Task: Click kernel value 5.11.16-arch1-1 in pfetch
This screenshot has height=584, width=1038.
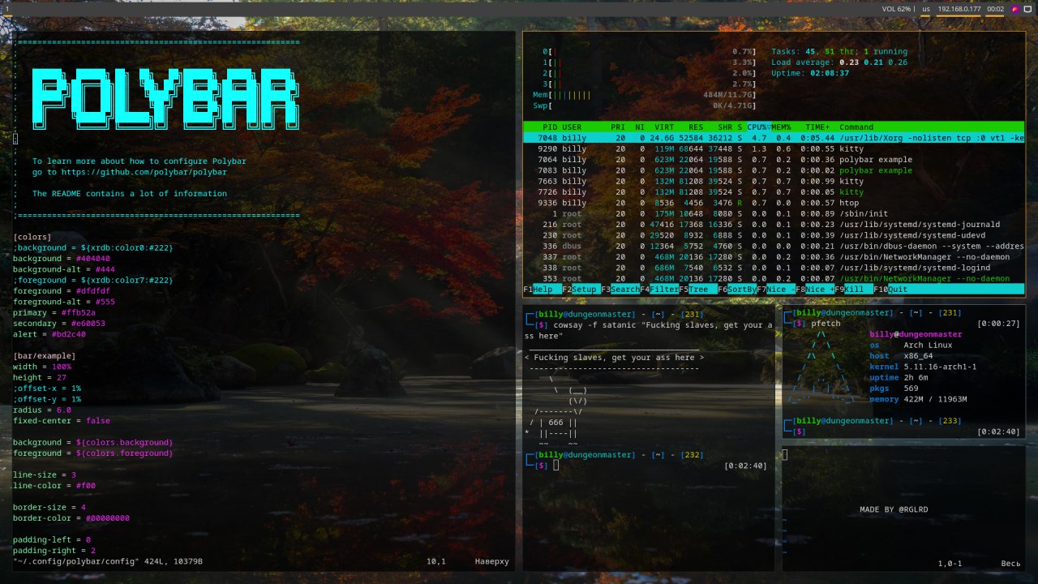Action: 940,367
